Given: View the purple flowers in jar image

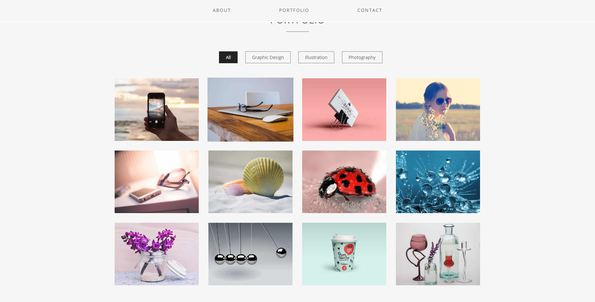Looking at the screenshot, I should (x=157, y=254).
